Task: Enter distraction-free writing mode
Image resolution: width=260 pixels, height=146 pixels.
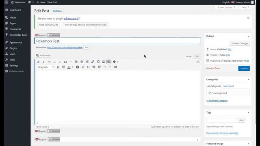Action: pyautogui.click(x=198, y=62)
